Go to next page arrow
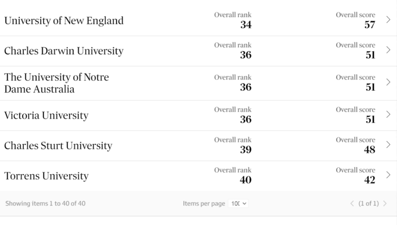This screenshot has height=225, width=397. coord(385,204)
